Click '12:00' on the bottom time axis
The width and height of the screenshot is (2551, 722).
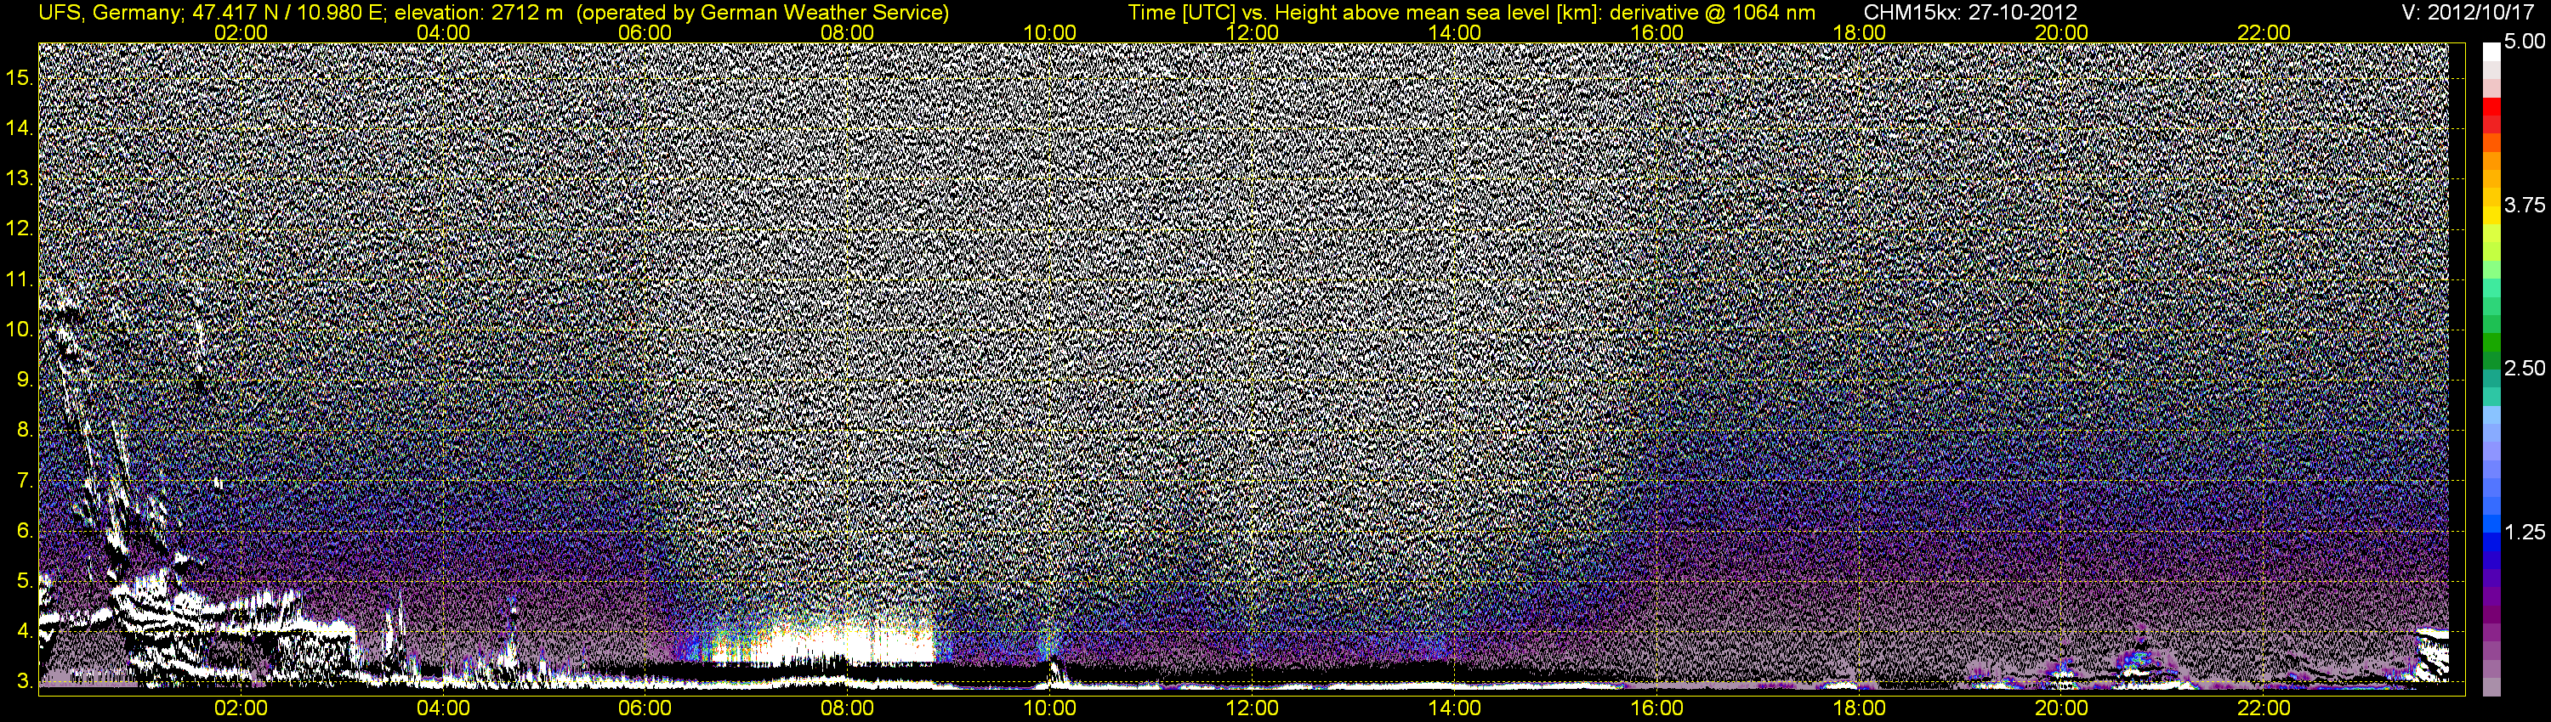(1252, 708)
